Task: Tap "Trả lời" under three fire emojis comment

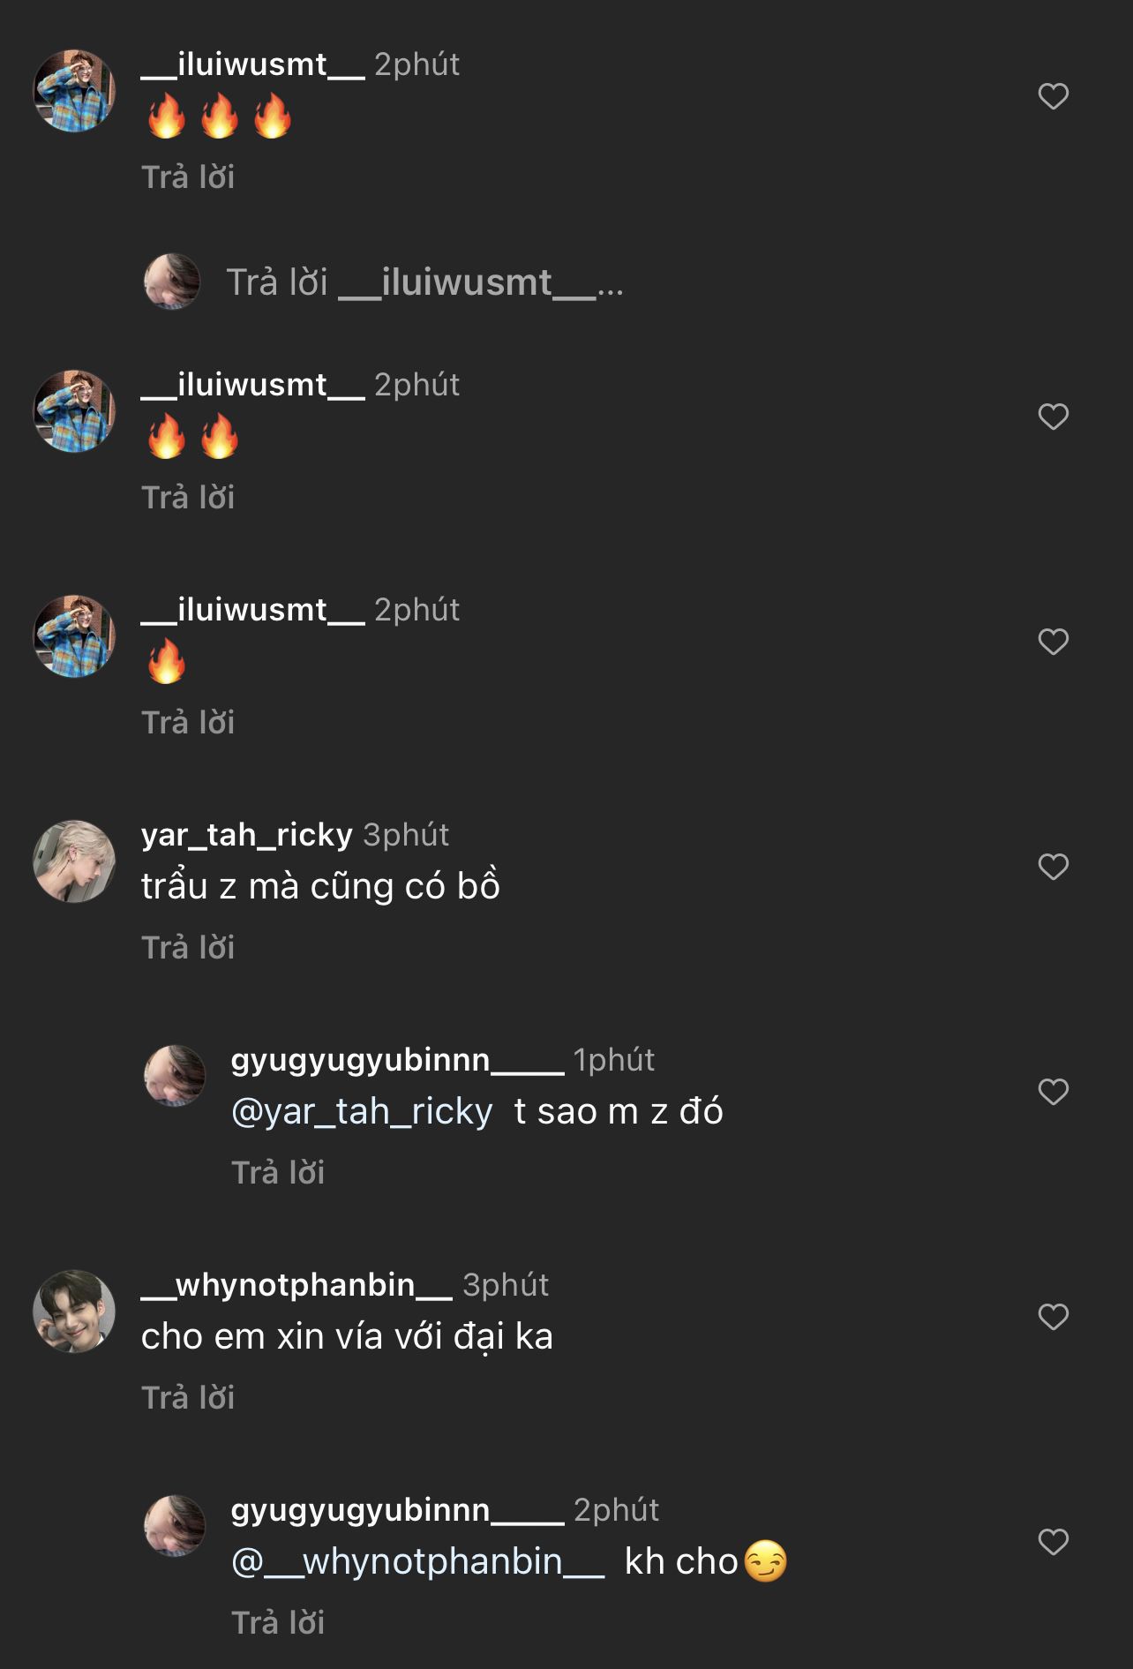Action: (x=188, y=177)
